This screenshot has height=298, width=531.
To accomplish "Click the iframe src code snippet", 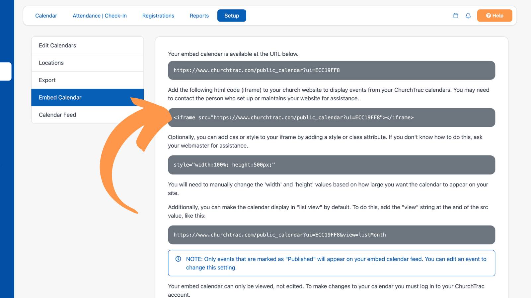I will click(332, 118).
